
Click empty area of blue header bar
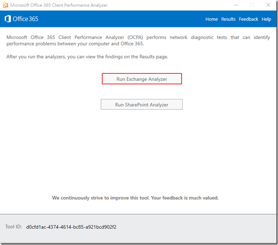point(120,19)
